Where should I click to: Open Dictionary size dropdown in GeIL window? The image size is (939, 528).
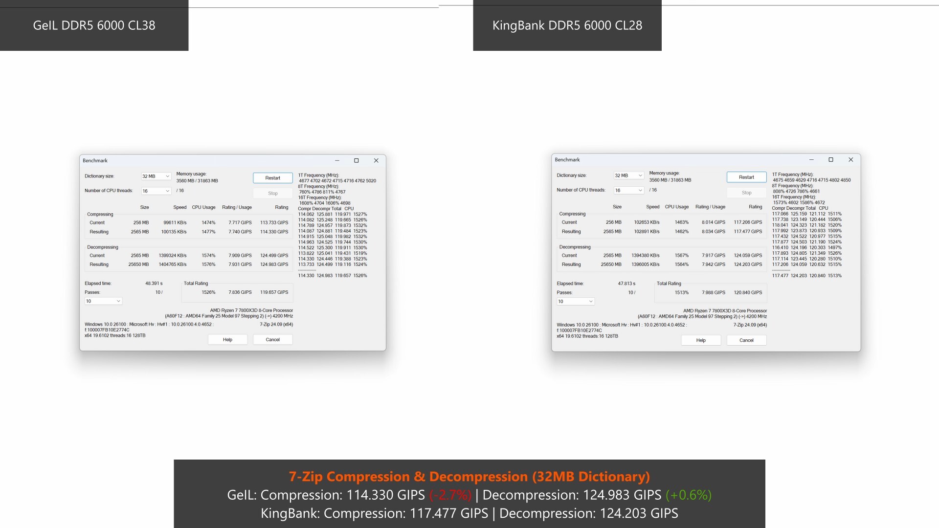(156, 176)
